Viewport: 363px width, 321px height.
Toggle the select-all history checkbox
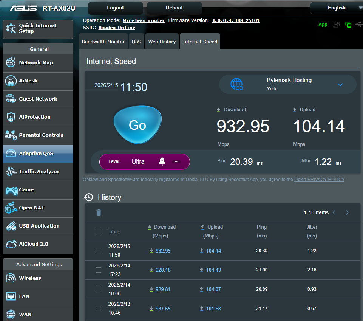(99, 231)
